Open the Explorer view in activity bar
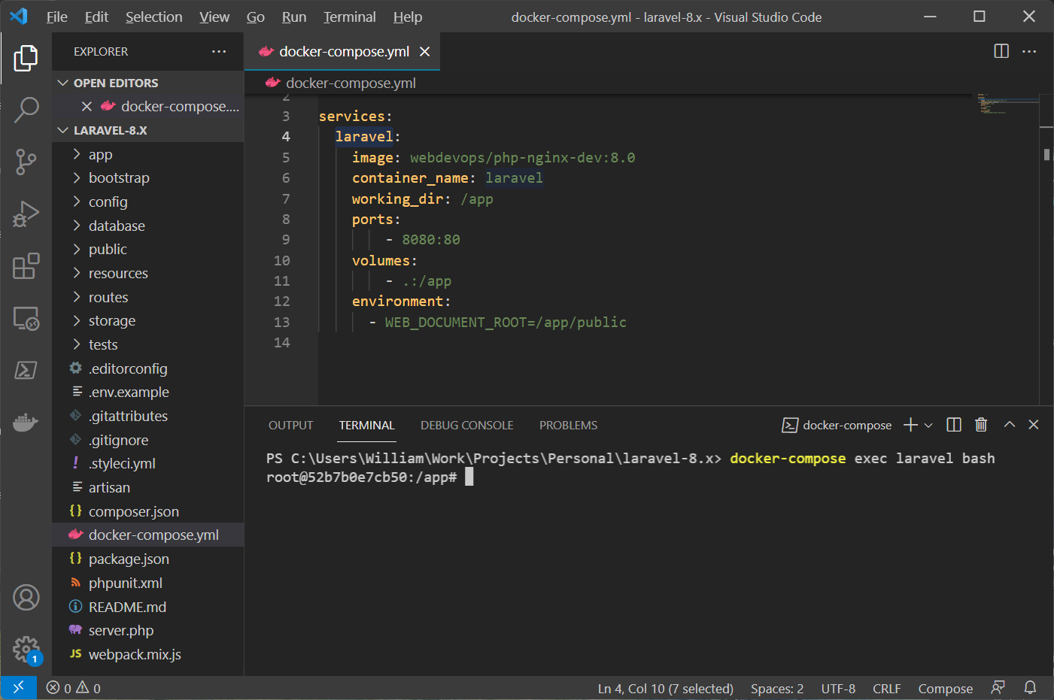This screenshot has width=1054, height=700. click(x=26, y=58)
